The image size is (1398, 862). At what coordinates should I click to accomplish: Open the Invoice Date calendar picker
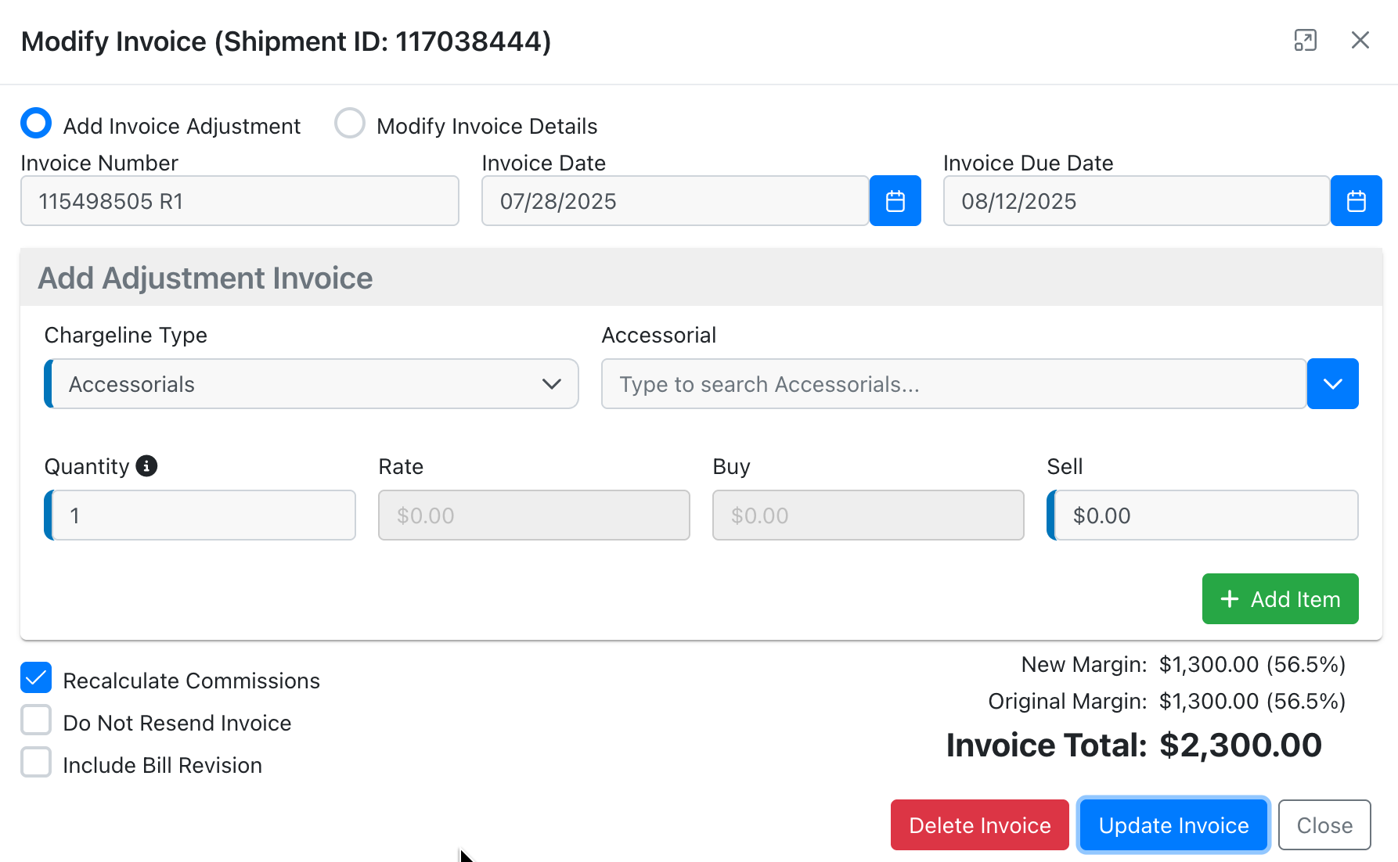pyautogui.click(x=895, y=201)
